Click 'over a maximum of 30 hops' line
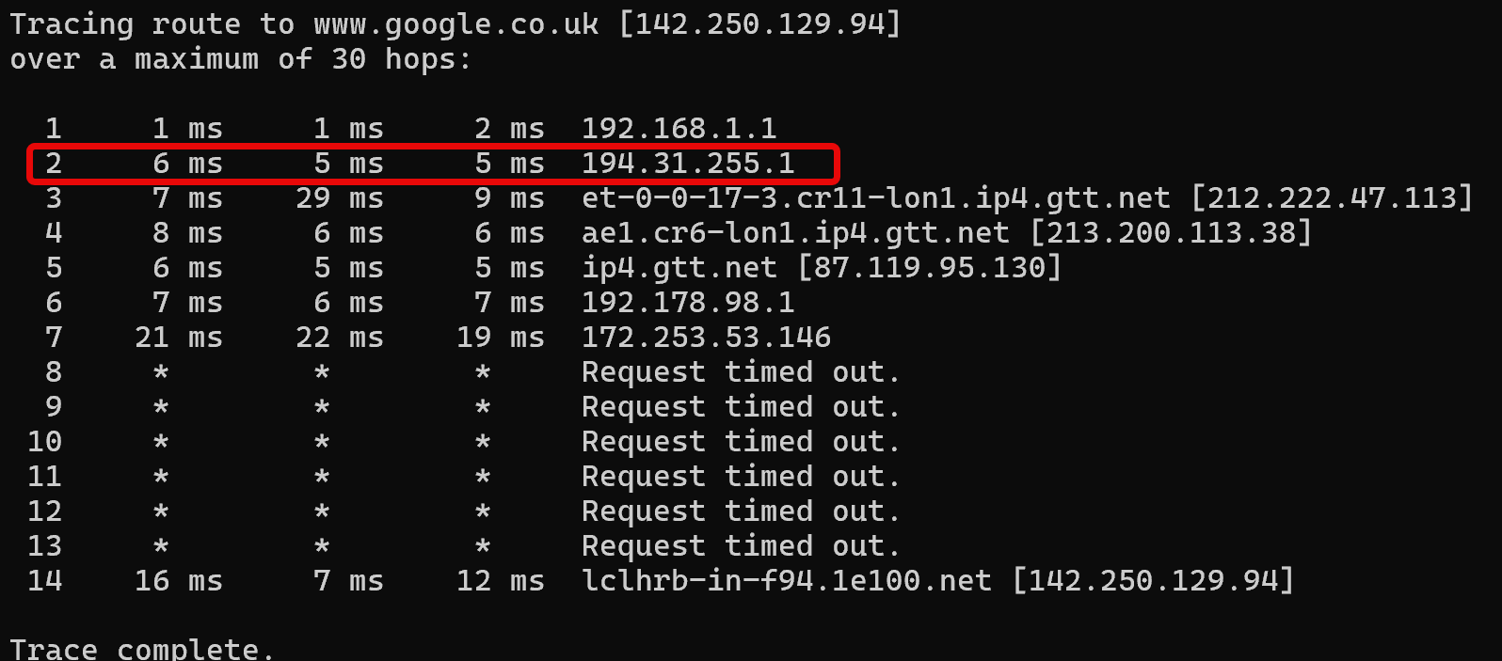The height and width of the screenshot is (661, 1502). click(240, 59)
